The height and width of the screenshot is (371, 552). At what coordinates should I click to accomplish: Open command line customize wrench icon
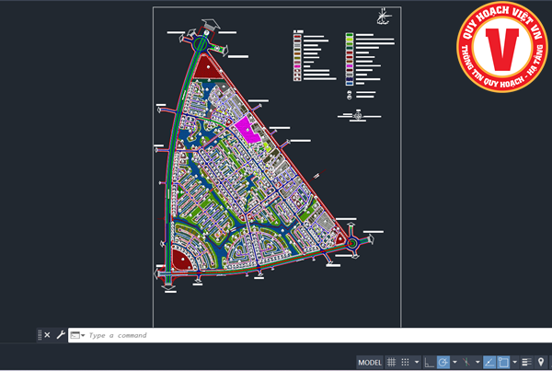pos(61,335)
